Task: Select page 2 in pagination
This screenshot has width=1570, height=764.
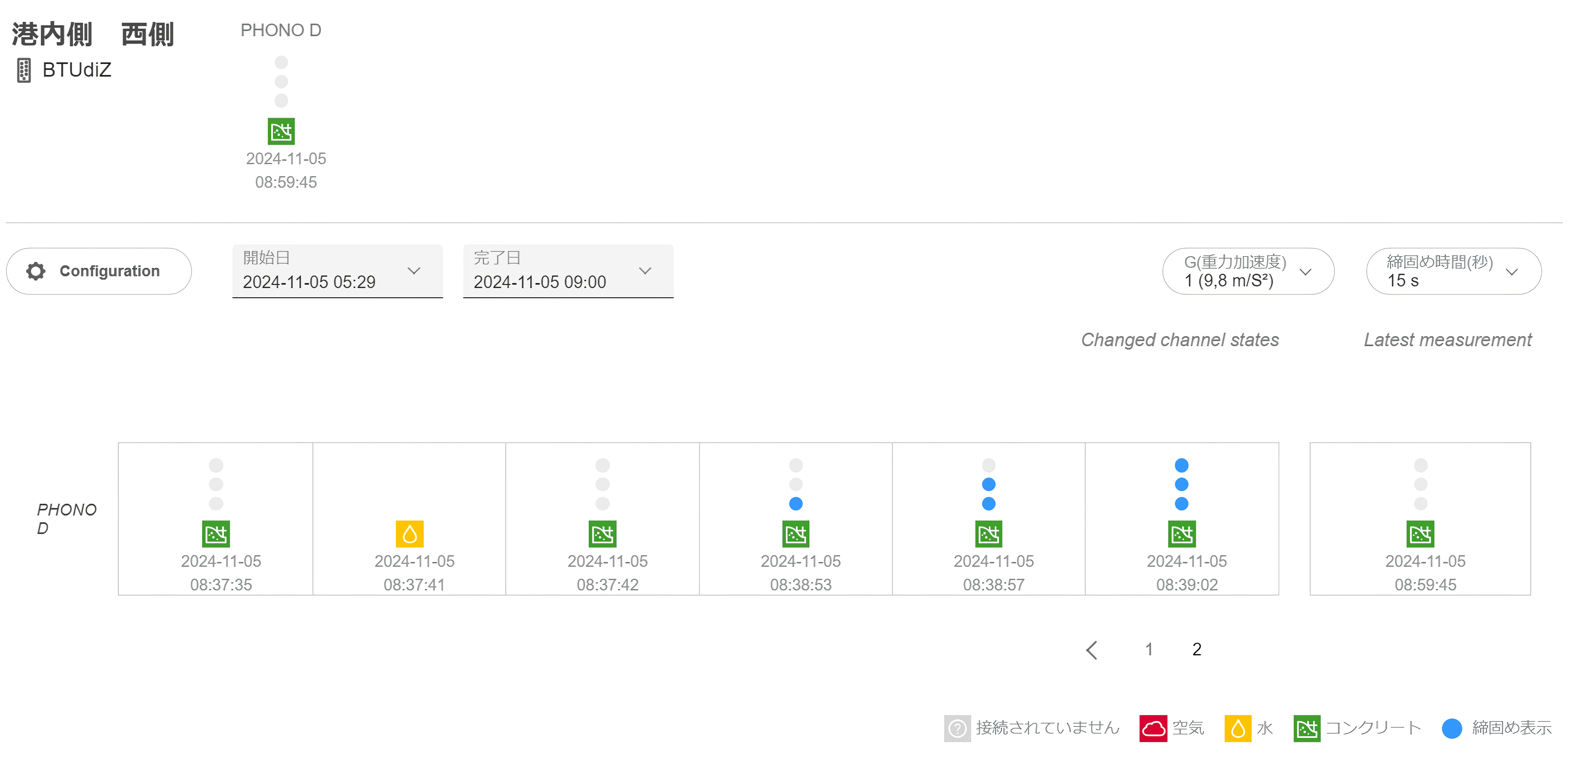Action: 1196,649
